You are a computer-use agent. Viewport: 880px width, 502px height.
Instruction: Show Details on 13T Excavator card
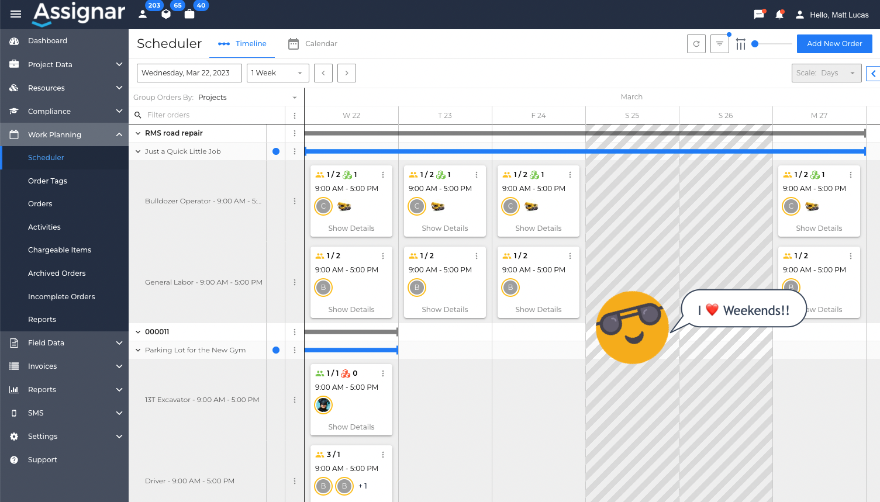[x=351, y=427]
